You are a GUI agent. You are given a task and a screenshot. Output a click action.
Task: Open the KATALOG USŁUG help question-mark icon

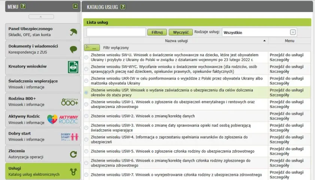click(x=123, y=7)
